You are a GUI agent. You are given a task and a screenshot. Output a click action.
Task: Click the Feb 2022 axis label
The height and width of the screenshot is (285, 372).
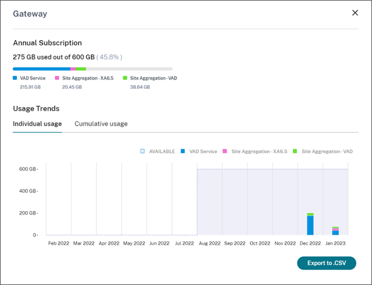[x=59, y=243]
